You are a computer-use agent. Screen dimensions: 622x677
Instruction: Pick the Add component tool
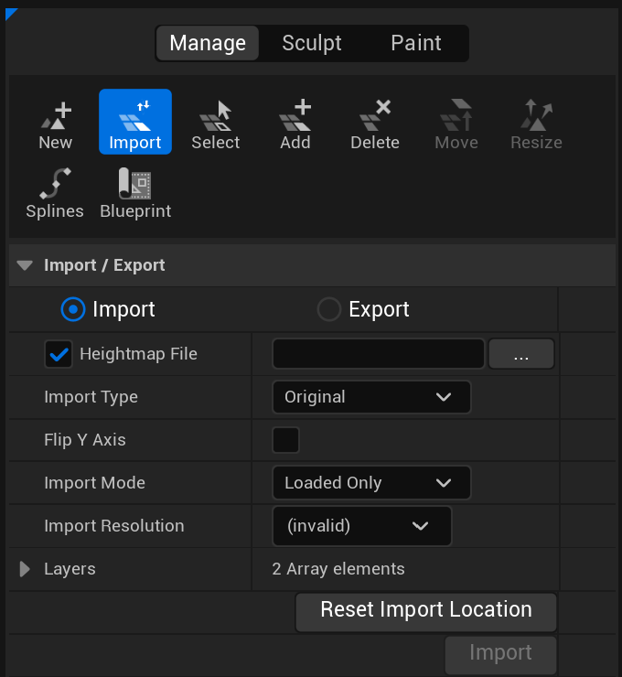click(x=295, y=125)
